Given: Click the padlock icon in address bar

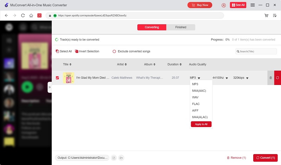Looking at the screenshot, I should click(50, 15).
